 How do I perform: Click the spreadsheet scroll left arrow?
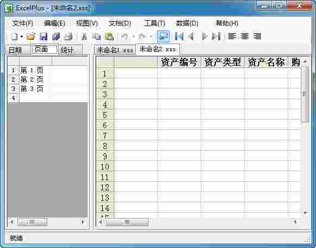tap(101, 222)
